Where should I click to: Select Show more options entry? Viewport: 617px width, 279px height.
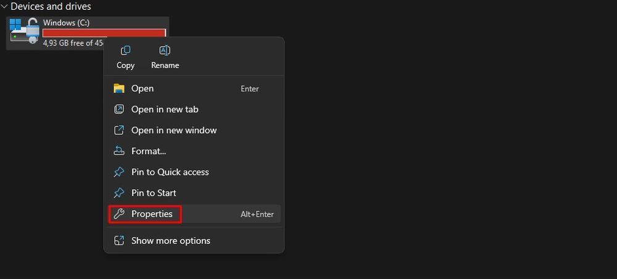171,241
